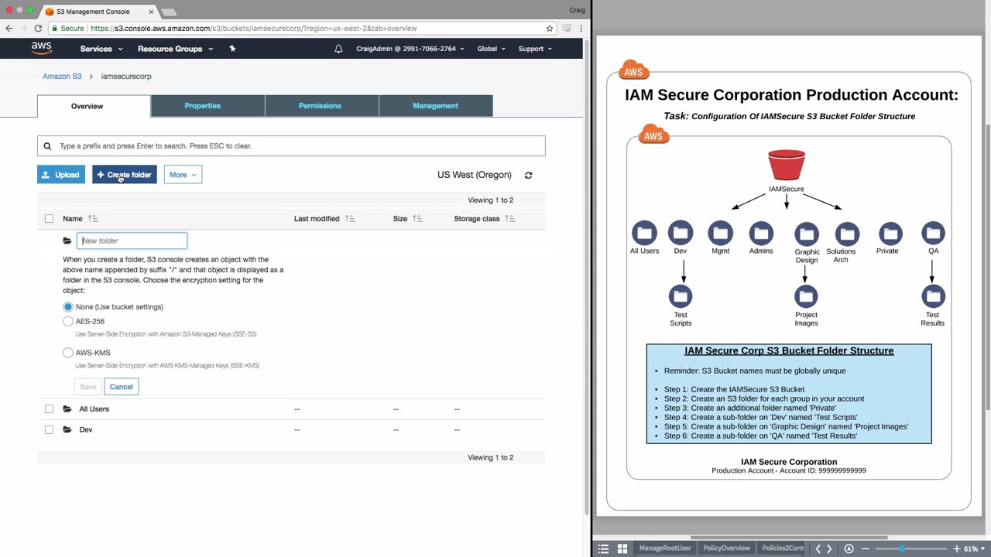Viewport: 991px width, 557px height.
Task: Tick the Dev folder checkbox
Action: [x=49, y=429]
